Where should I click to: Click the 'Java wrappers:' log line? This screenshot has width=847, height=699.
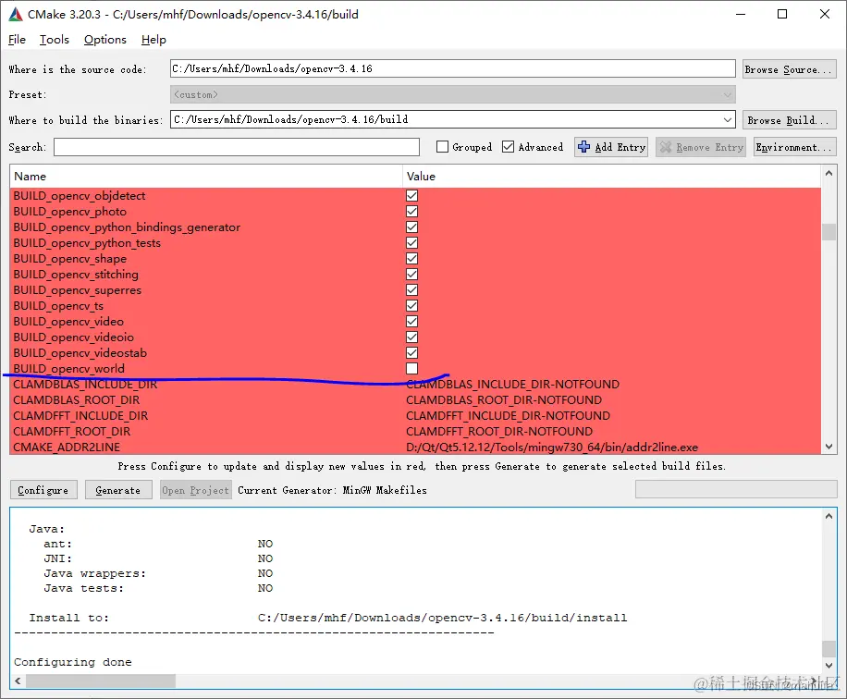(158, 573)
